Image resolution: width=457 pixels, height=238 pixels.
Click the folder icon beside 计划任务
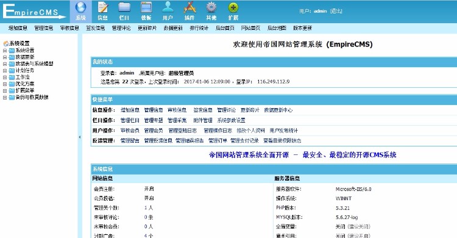(12, 70)
